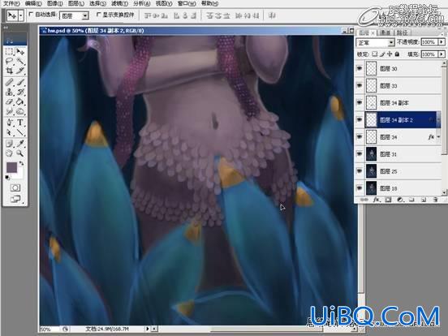Screen dimensions: 448x336
Task: Link layers at panel bottom
Action: tap(364, 200)
